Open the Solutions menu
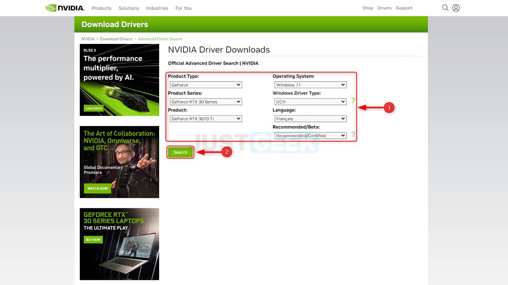This screenshot has height=285, width=508. (129, 8)
